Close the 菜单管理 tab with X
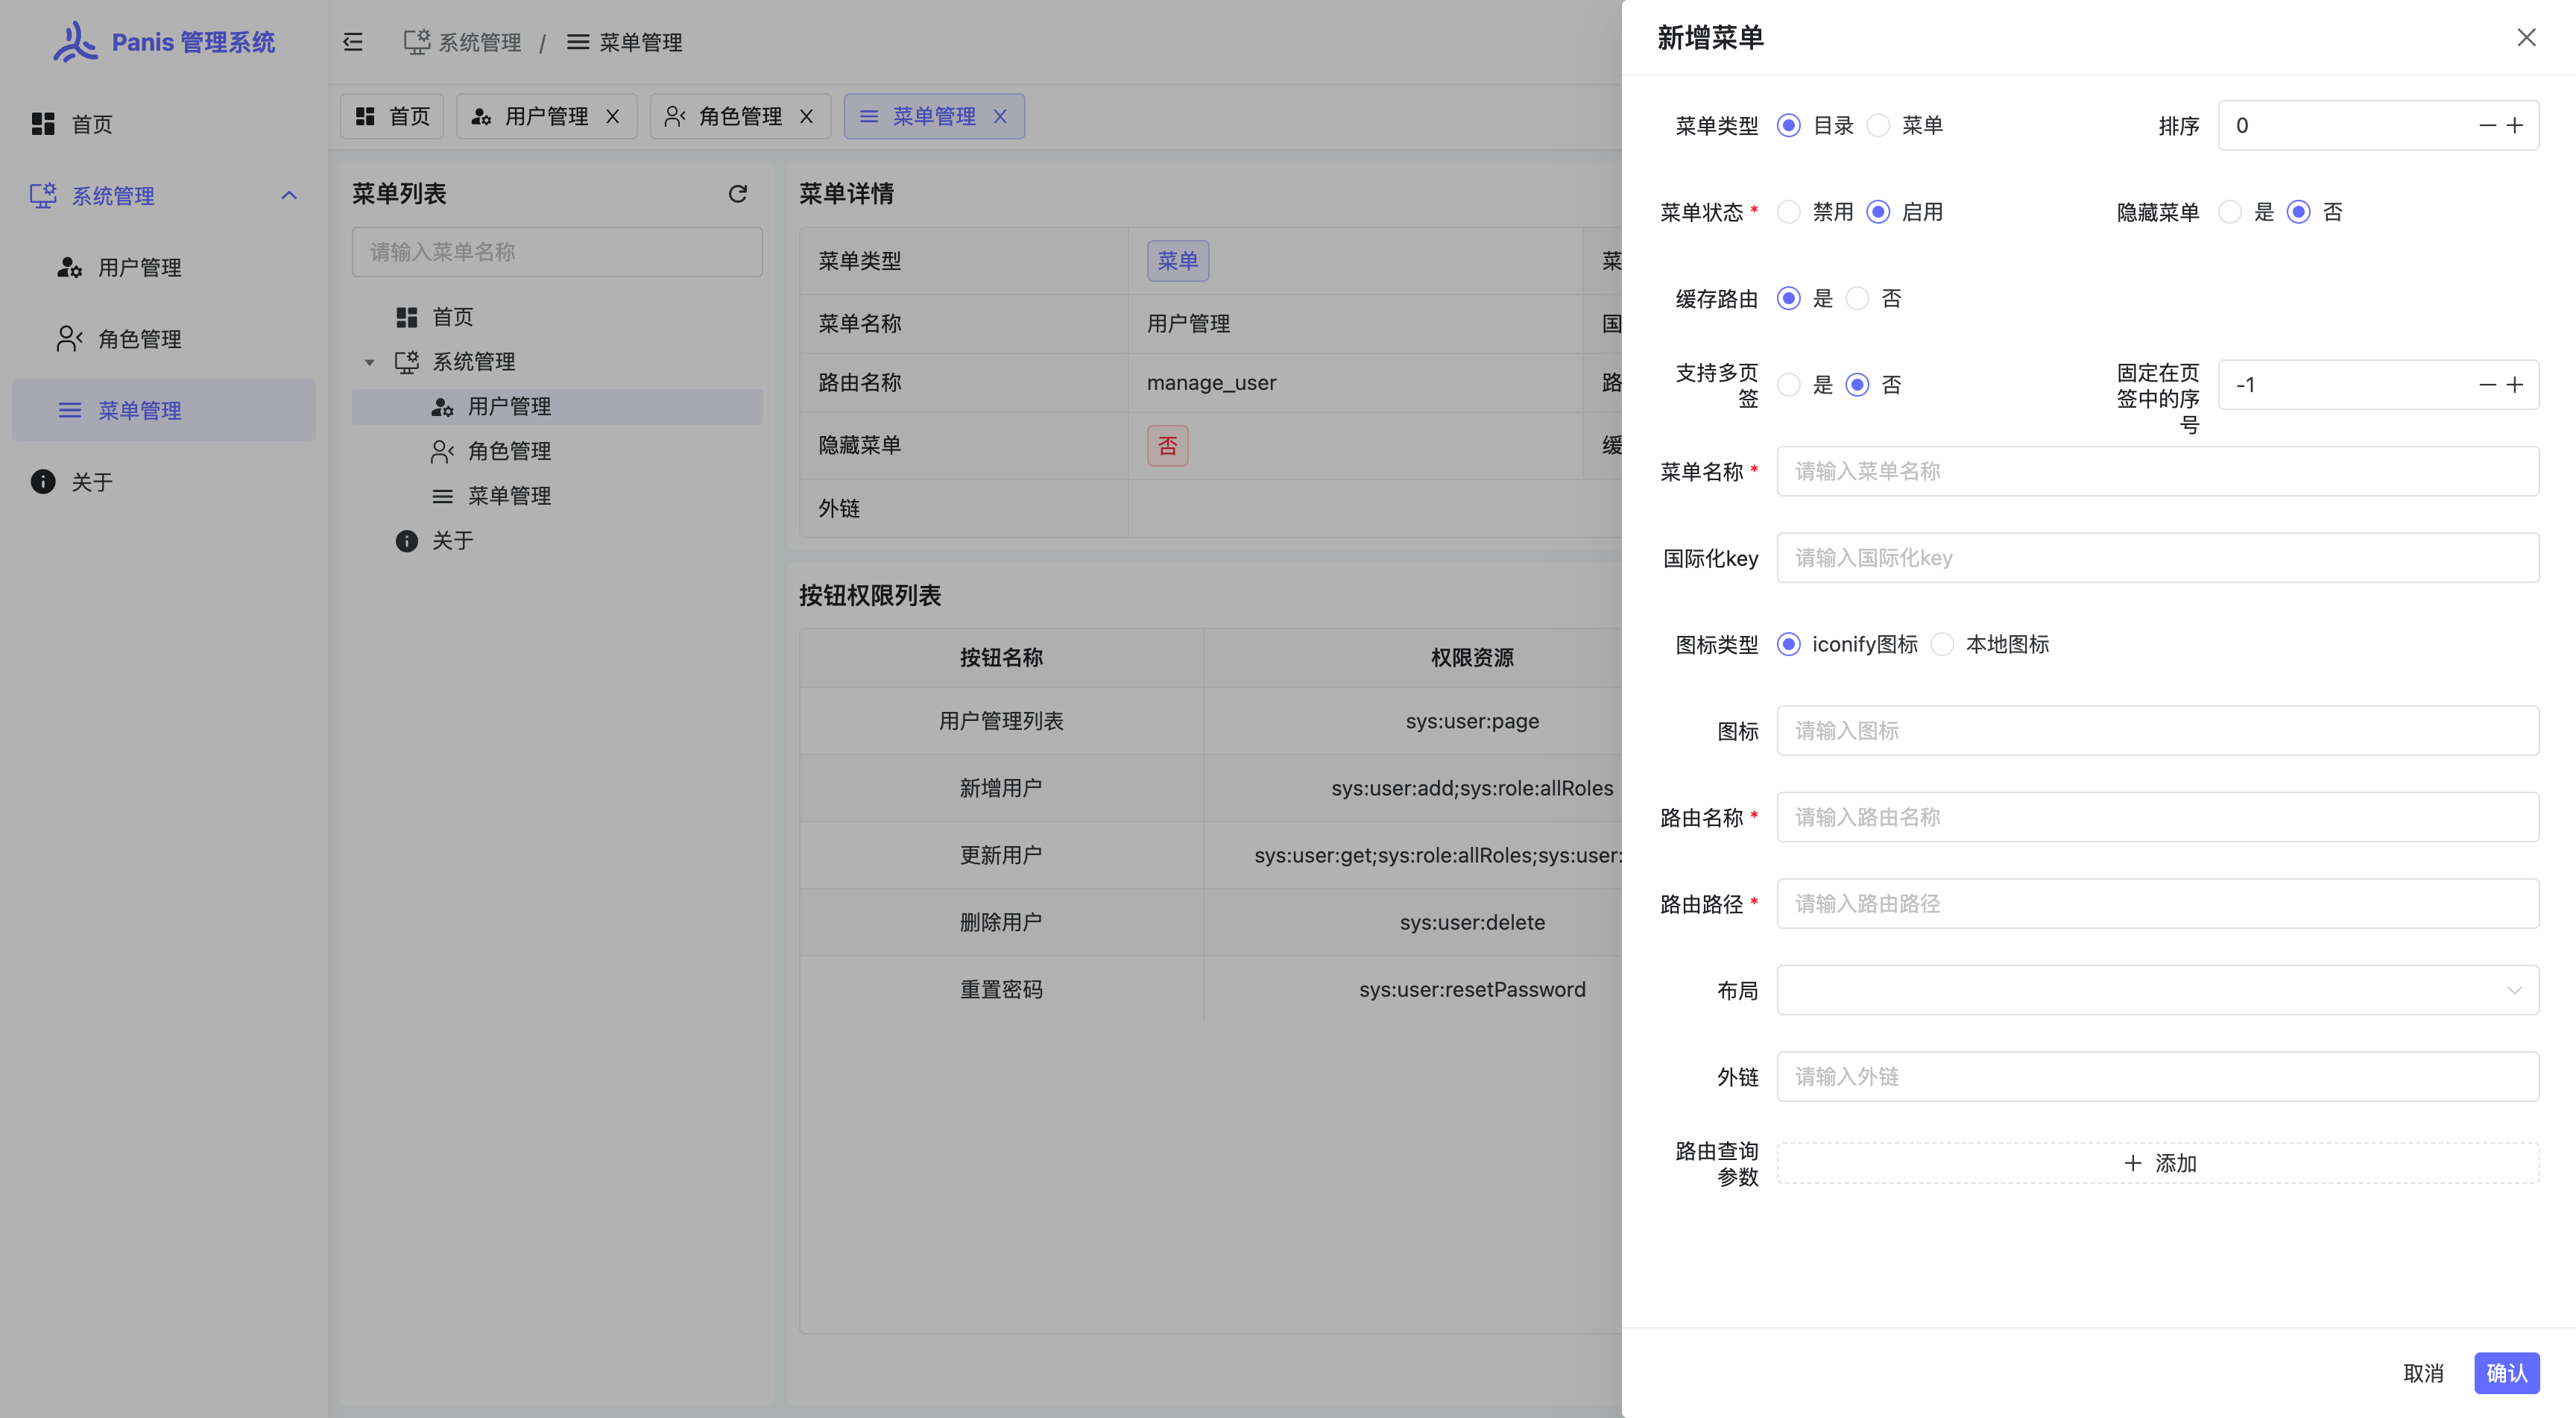The width and height of the screenshot is (2576, 1418). click(1000, 116)
